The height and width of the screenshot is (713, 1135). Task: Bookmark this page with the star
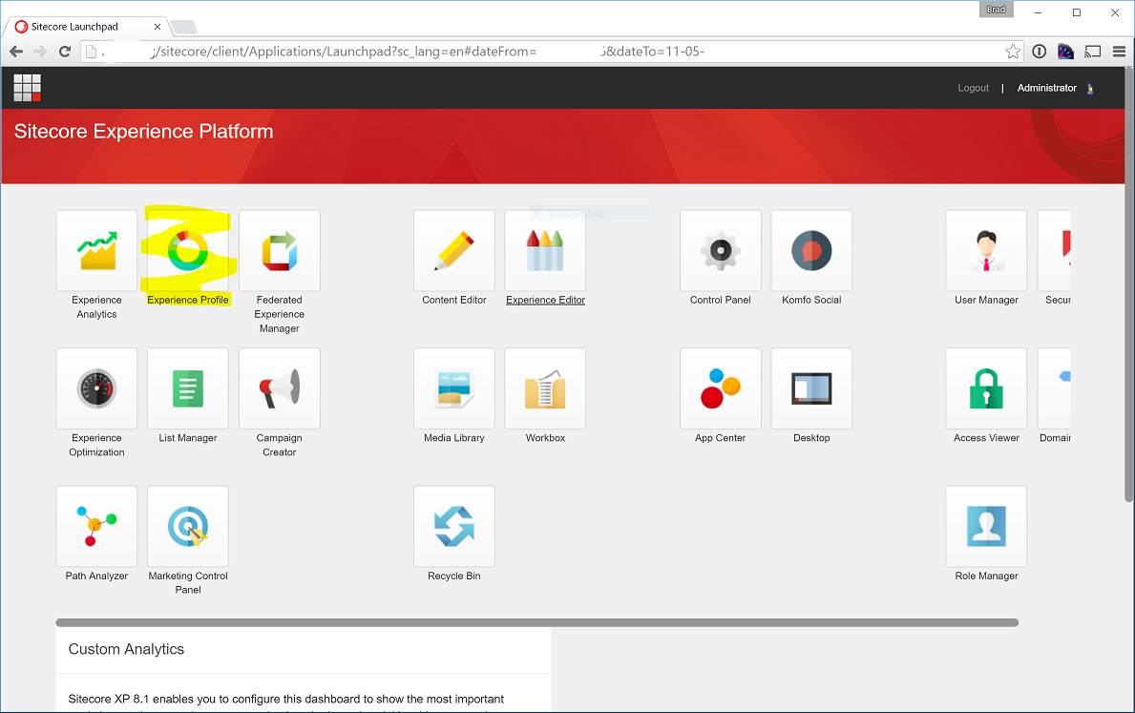coord(1013,52)
